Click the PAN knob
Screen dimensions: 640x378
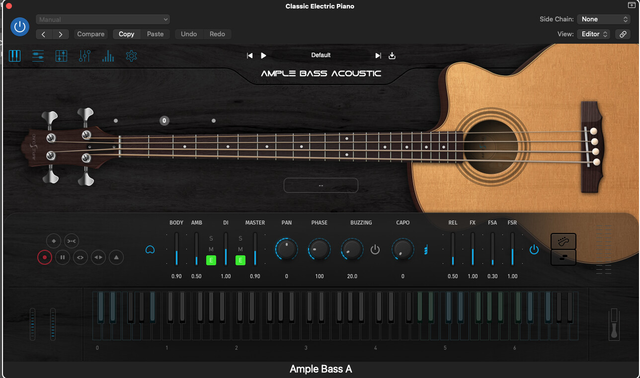pos(287,249)
